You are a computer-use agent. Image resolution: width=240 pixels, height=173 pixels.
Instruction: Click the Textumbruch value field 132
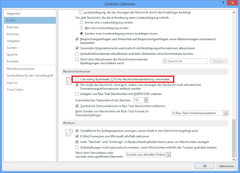pos(139,100)
